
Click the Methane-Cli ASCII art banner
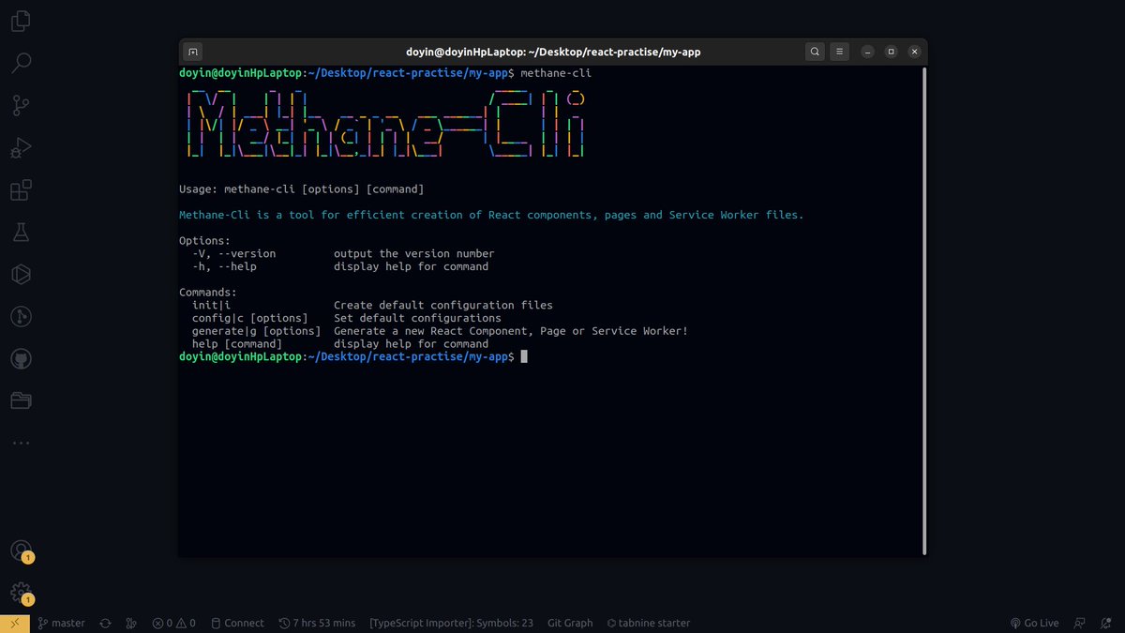click(385, 123)
